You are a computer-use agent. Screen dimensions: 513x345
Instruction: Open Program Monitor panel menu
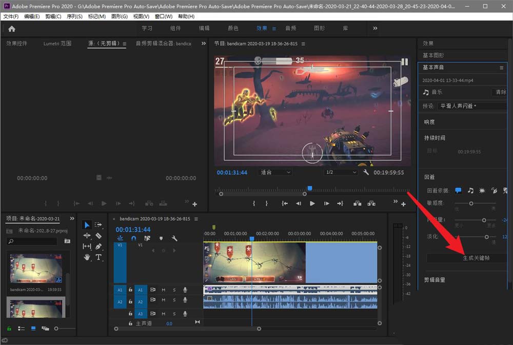pos(303,44)
